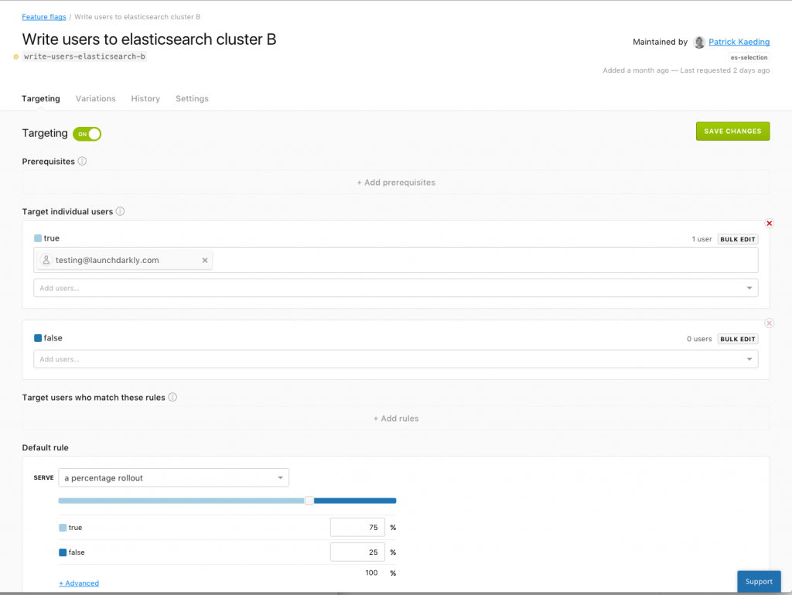The image size is (792, 595).
Task: Remove the true variation target section
Action: [770, 224]
